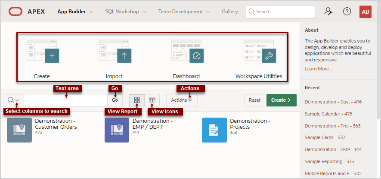The height and width of the screenshot is (179, 381).
Task: Open the Administration user-wrench icon
Action: coord(328,12)
